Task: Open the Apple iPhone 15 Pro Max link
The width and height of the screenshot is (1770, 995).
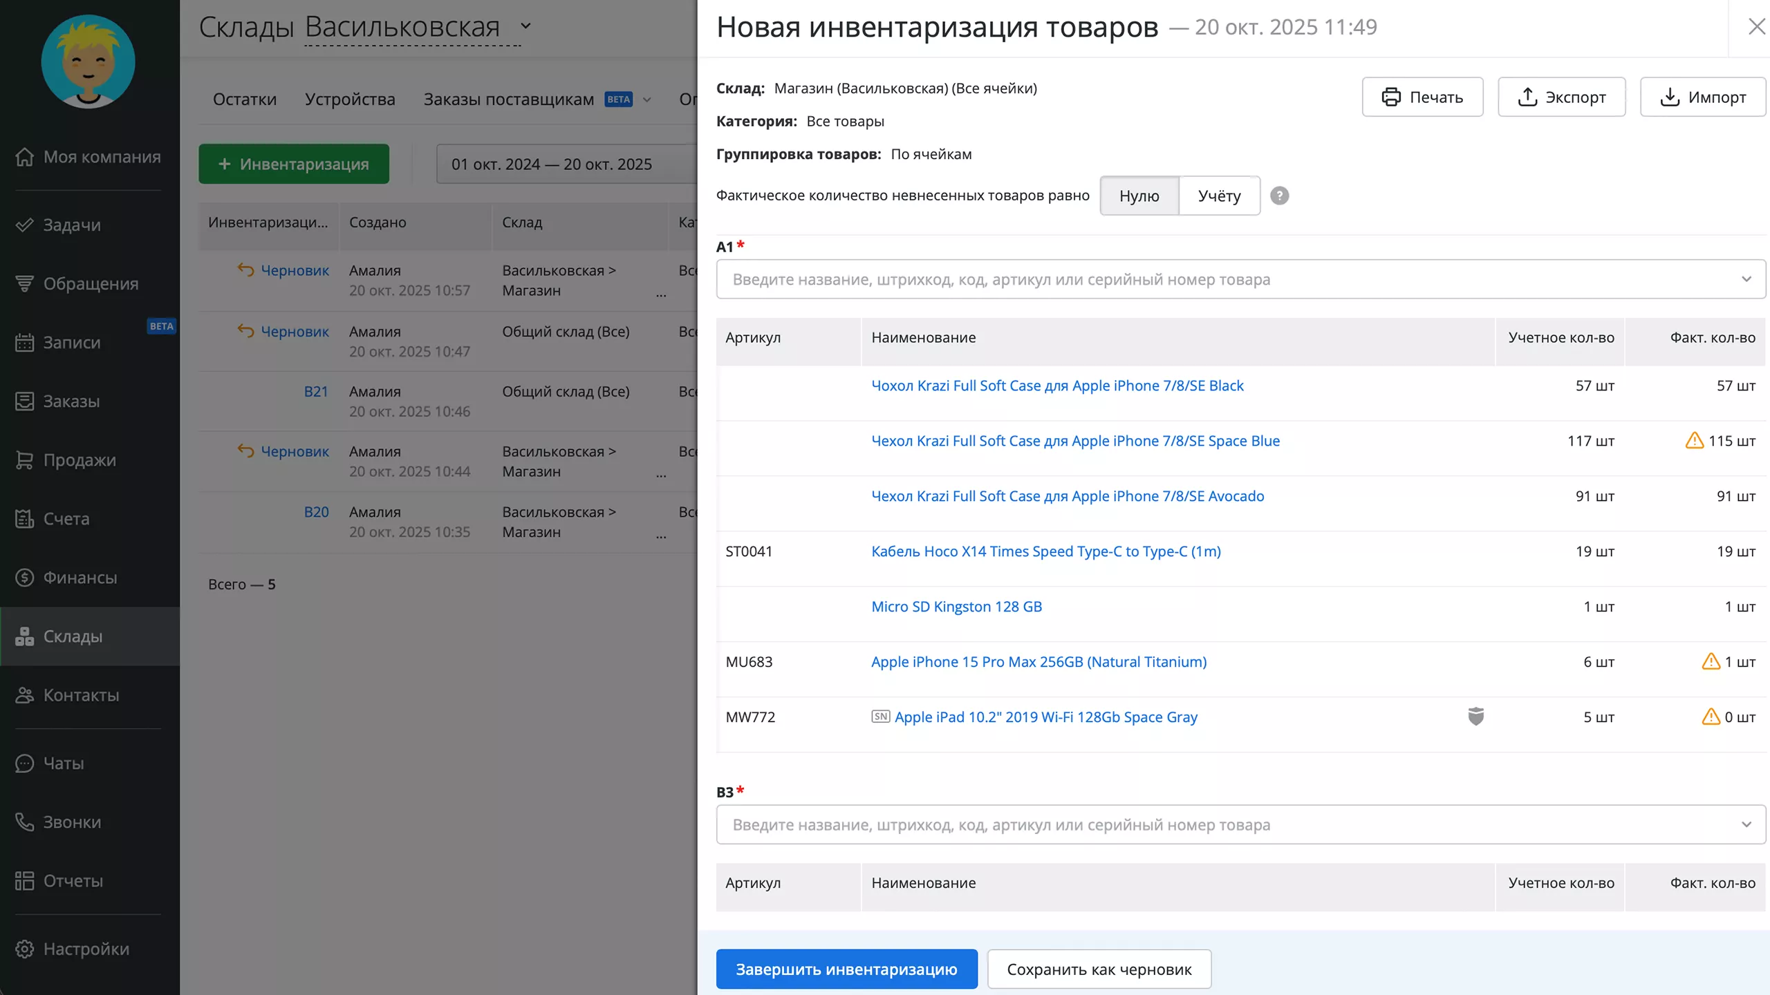Action: [1038, 661]
